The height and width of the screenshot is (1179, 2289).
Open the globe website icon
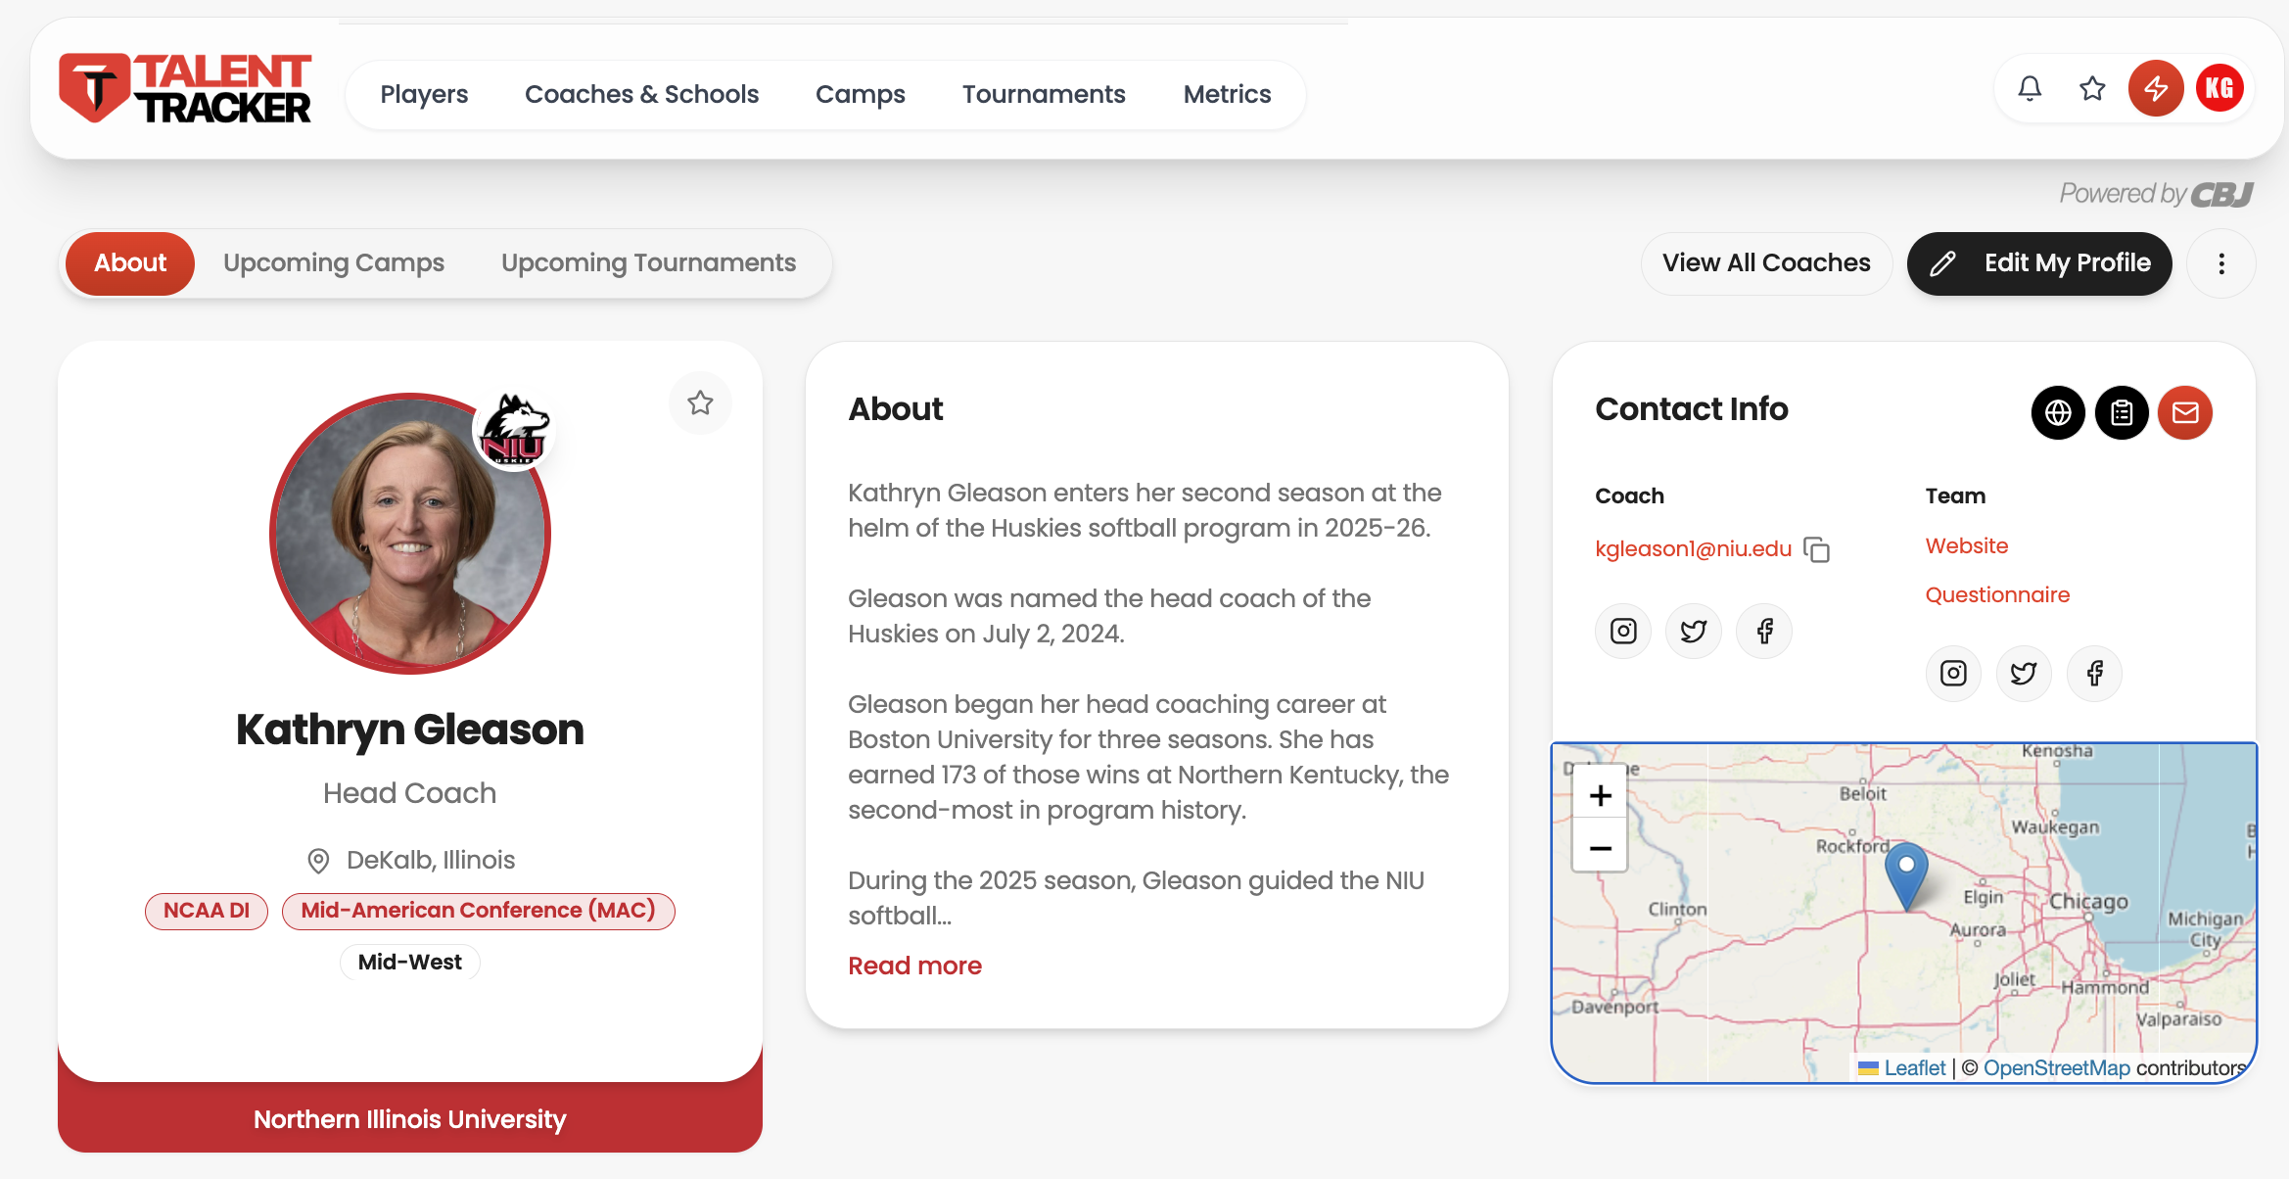click(x=2058, y=413)
